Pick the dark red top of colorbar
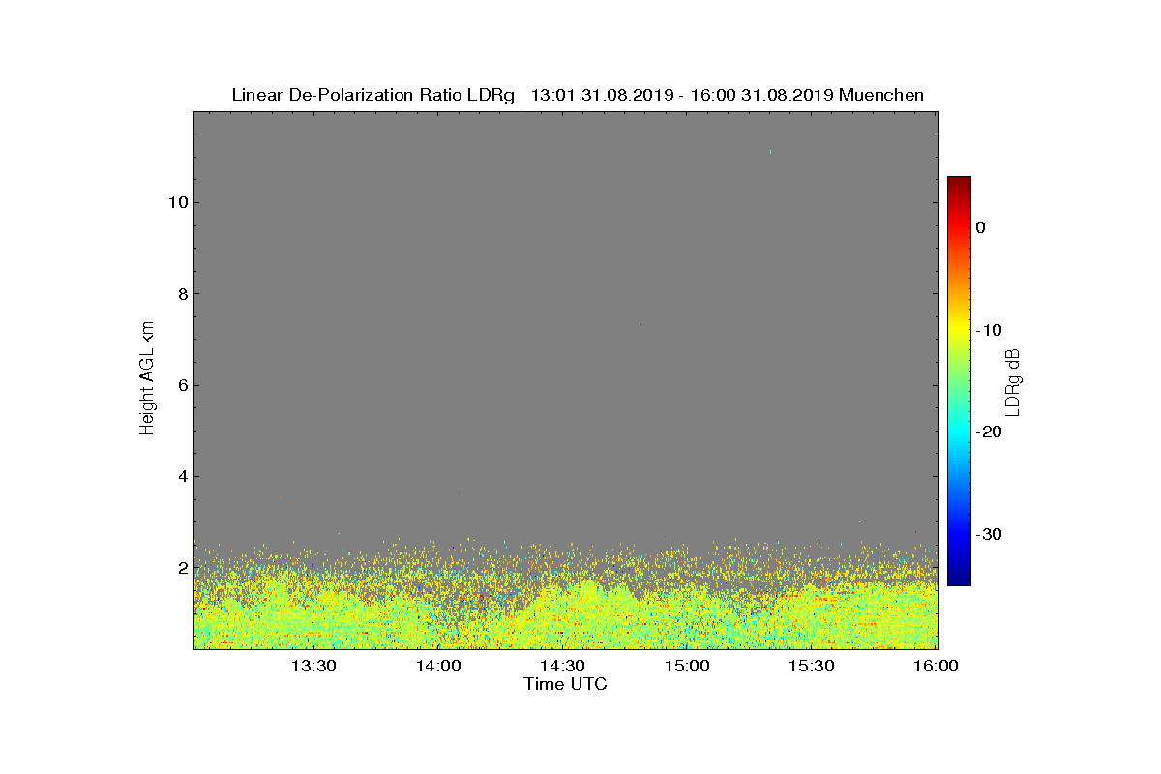The image size is (1161, 774). click(x=959, y=183)
